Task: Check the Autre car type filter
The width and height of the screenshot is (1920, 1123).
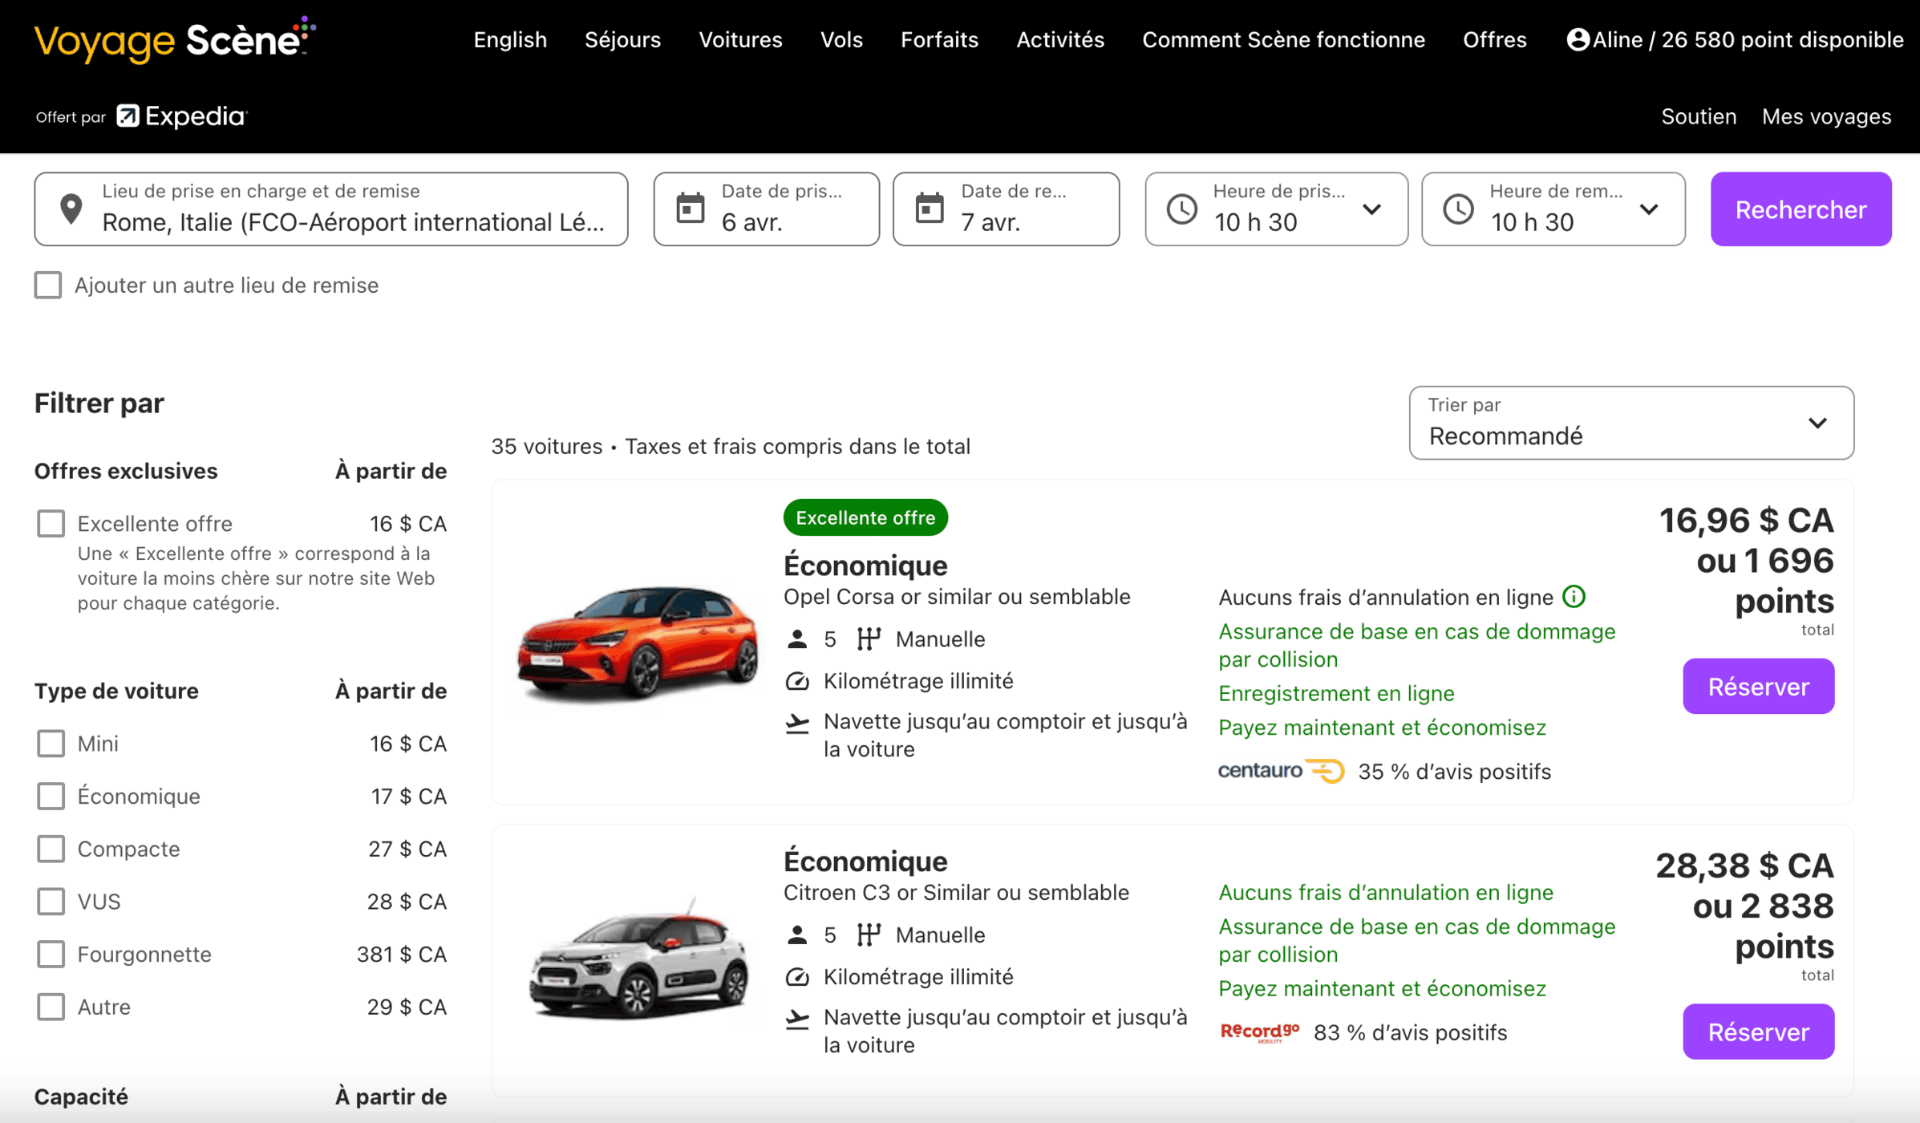Action: tap(51, 1007)
